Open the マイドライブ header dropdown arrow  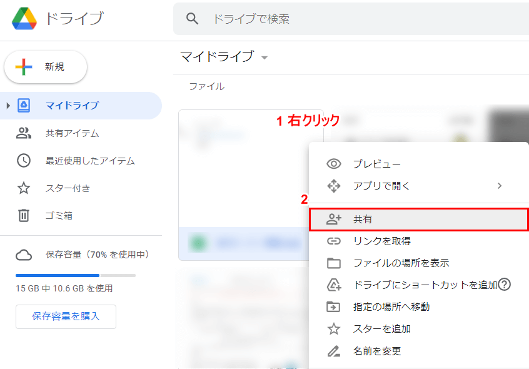pyautogui.click(x=264, y=58)
